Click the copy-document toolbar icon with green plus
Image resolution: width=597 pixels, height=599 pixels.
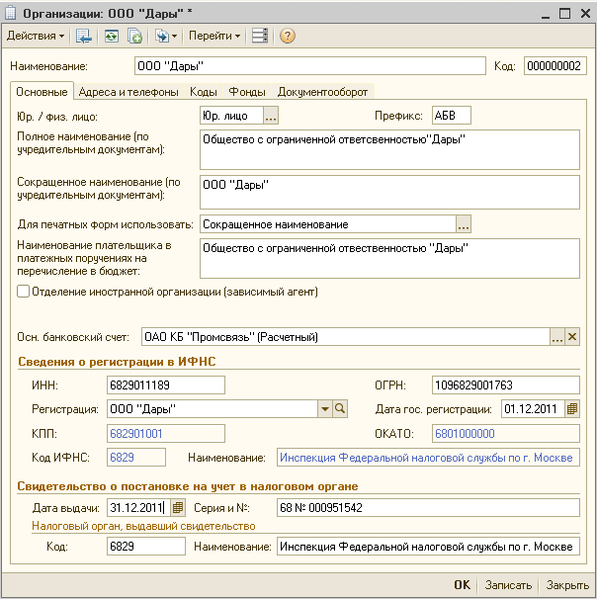tap(134, 36)
